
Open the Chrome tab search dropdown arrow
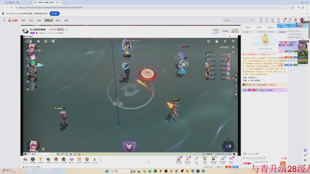(x=2, y=2)
